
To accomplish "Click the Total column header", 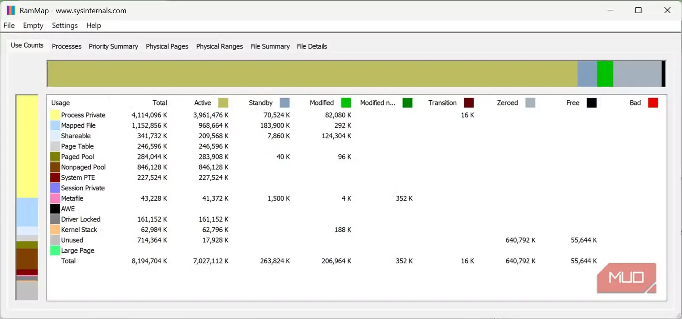I will (x=160, y=103).
